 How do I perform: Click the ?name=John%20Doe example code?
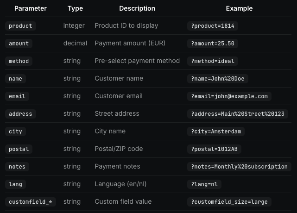218,79
